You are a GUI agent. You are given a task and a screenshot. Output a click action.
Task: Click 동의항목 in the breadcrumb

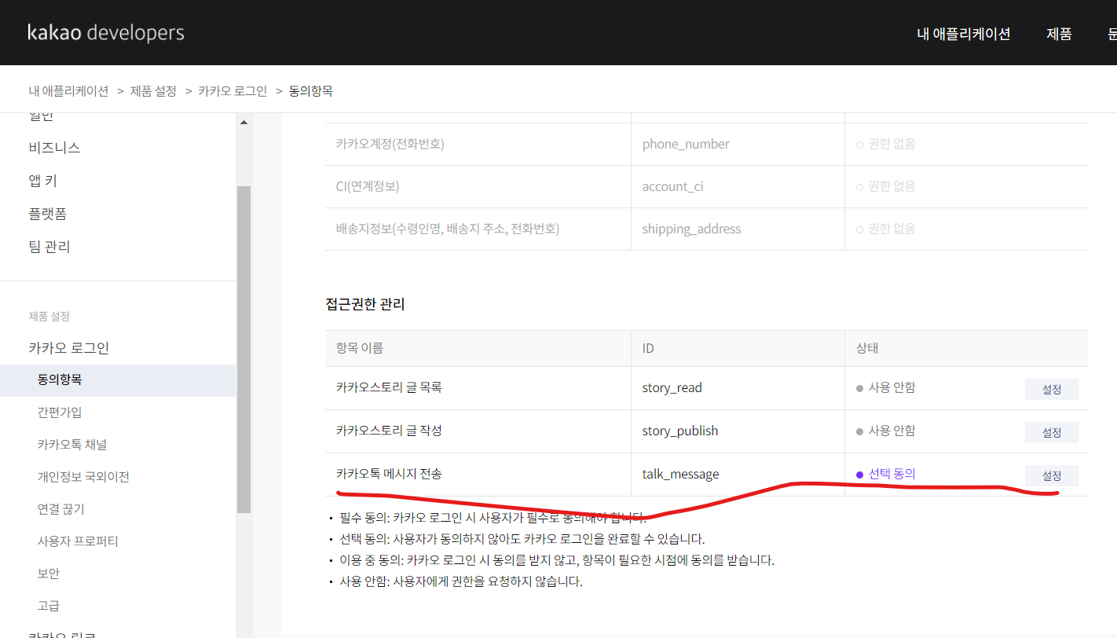coord(311,91)
